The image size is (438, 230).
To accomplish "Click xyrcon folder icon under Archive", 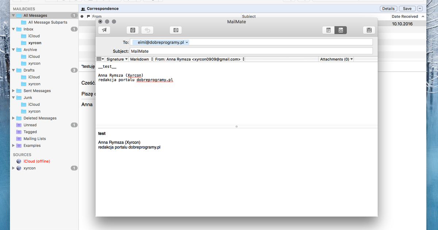I will point(24,64).
